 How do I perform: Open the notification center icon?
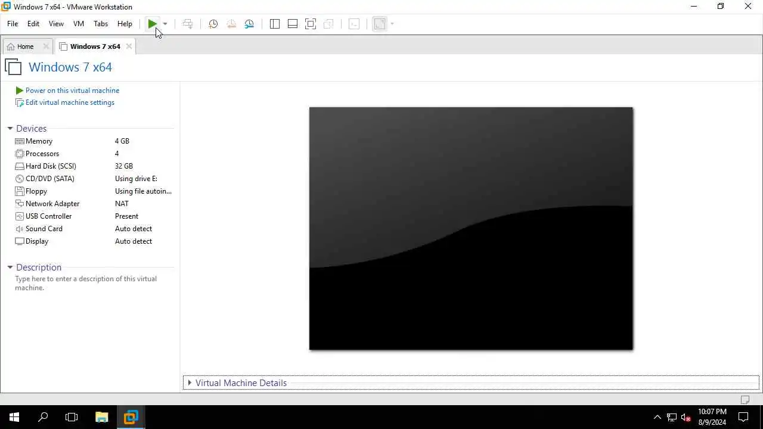coord(744,417)
